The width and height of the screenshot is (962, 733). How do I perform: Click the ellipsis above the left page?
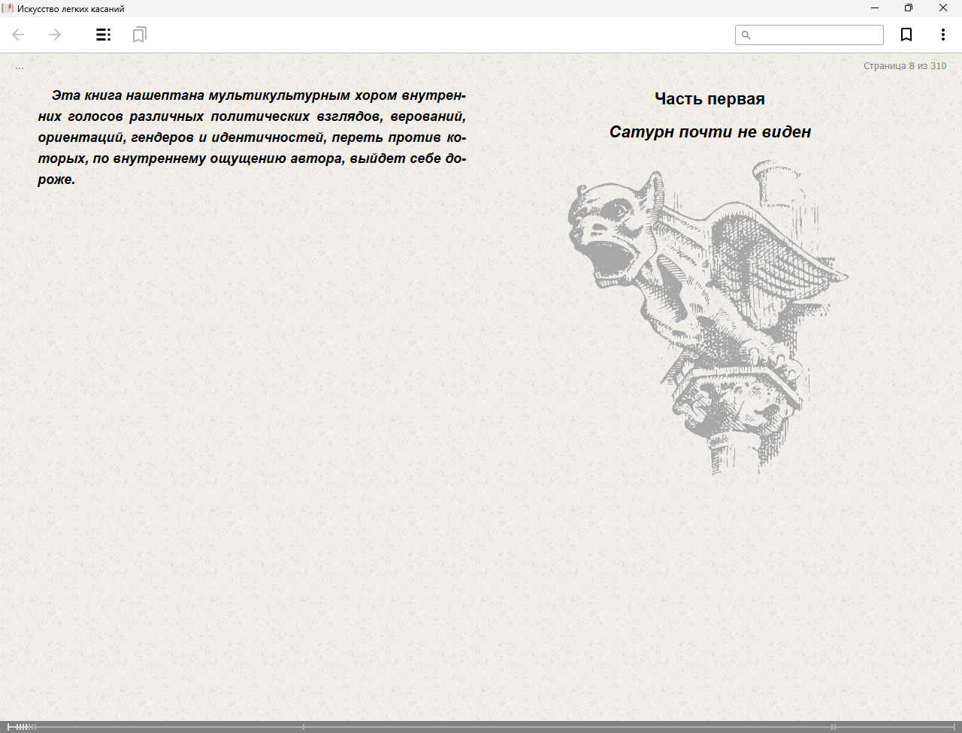point(20,67)
